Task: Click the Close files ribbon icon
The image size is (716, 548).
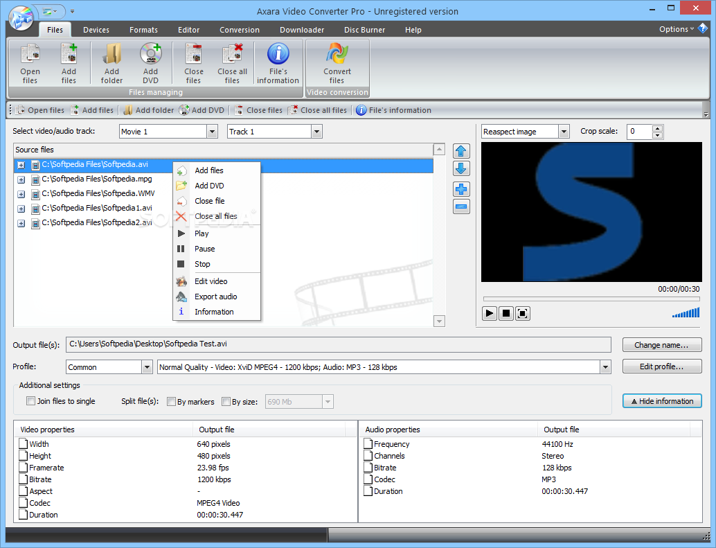Action: pos(194,63)
